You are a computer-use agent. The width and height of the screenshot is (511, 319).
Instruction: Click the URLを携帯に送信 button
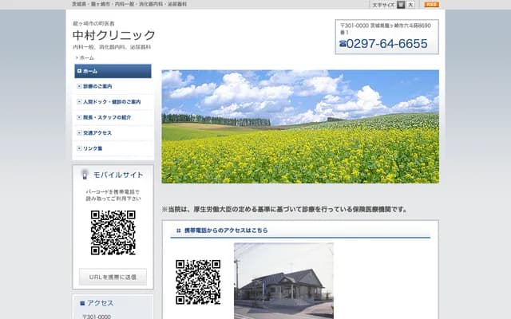[113, 277]
